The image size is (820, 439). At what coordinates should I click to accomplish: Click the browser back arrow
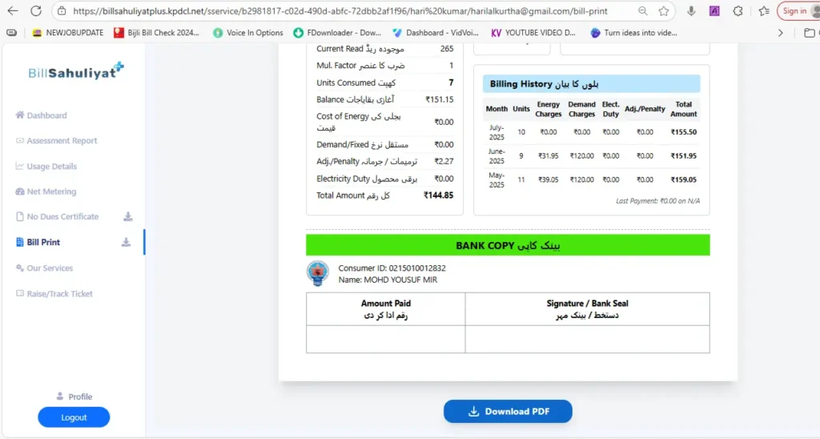12,11
